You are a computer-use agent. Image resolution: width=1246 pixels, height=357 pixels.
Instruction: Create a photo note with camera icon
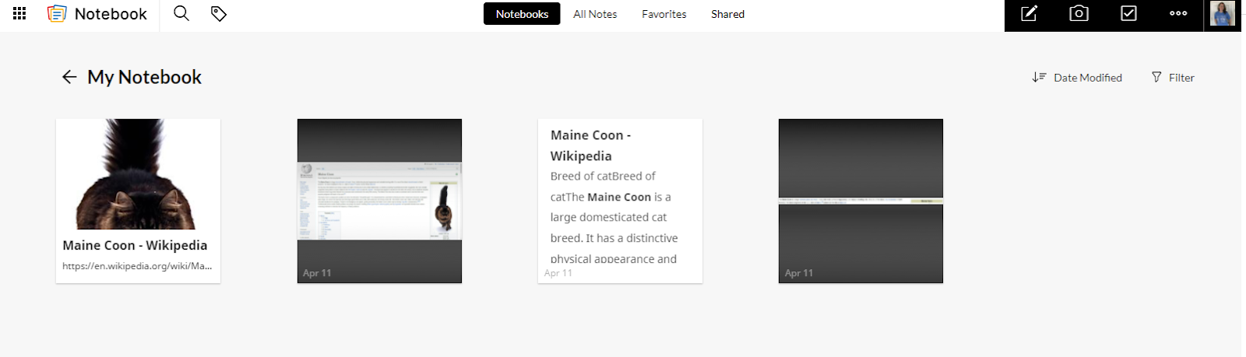click(1079, 13)
